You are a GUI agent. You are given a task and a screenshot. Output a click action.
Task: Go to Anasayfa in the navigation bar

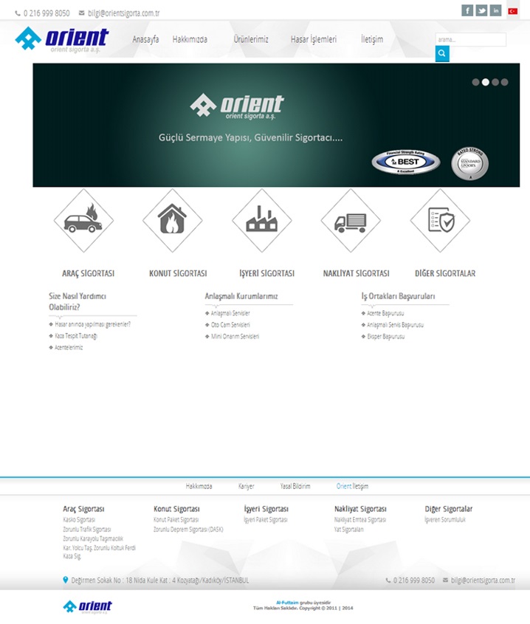(145, 39)
